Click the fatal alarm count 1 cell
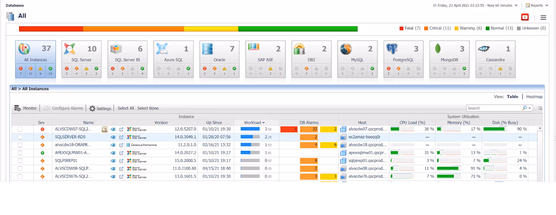The width and height of the screenshot is (556, 215). (289, 129)
